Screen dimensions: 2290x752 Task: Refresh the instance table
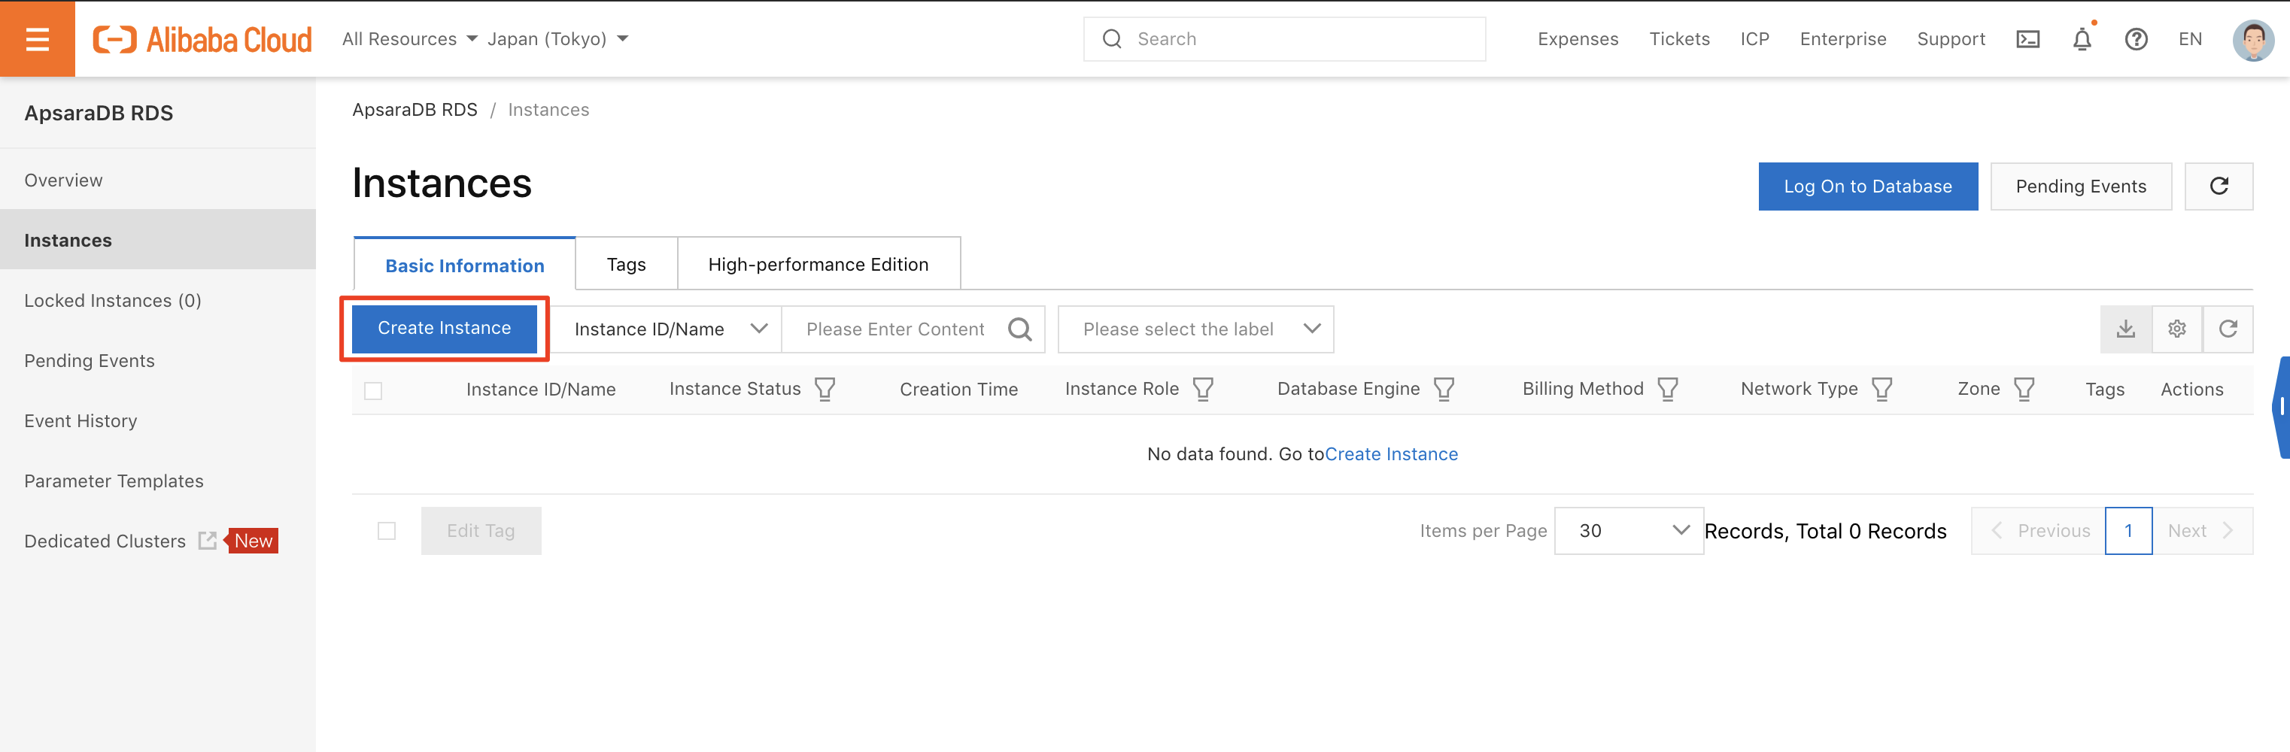click(x=2228, y=329)
